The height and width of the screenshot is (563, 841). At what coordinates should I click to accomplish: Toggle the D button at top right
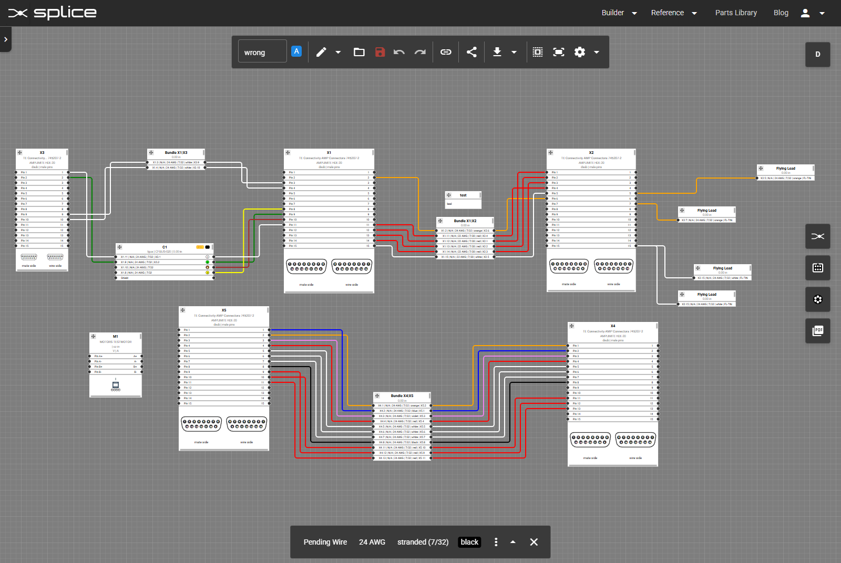(817, 54)
